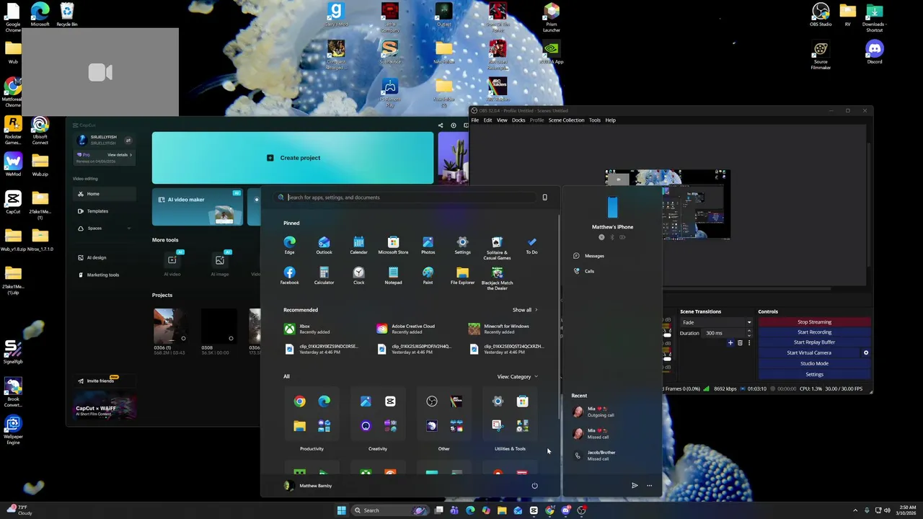923x519 pixels.
Task: Open the pinned Photos app
Action: (x=428, y=245)
